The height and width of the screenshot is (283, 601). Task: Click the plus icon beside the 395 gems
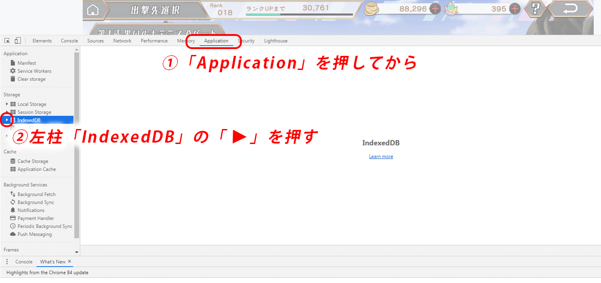tap(515, 9)
